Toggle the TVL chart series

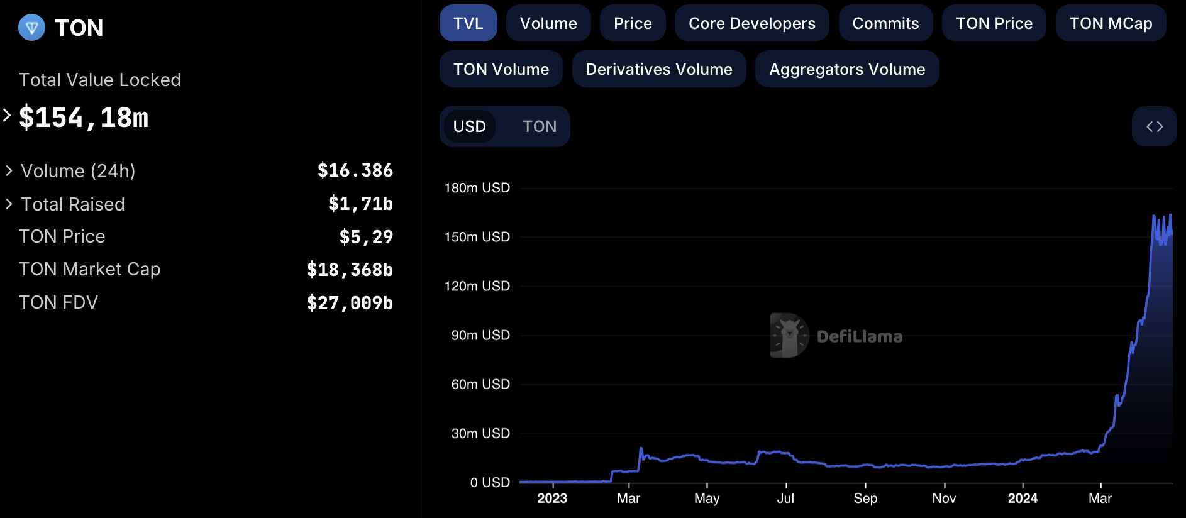coord(468,23)
